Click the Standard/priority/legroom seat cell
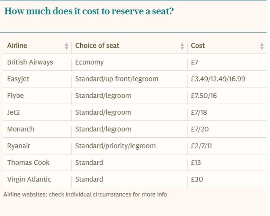270x216 pixels. pos(116,146)
